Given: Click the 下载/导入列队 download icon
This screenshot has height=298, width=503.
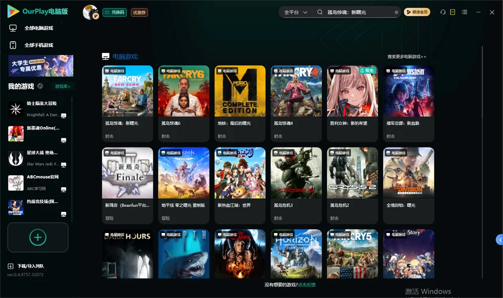Looking at the screenshot, I should pyautogui.click(x=11, y=266).
